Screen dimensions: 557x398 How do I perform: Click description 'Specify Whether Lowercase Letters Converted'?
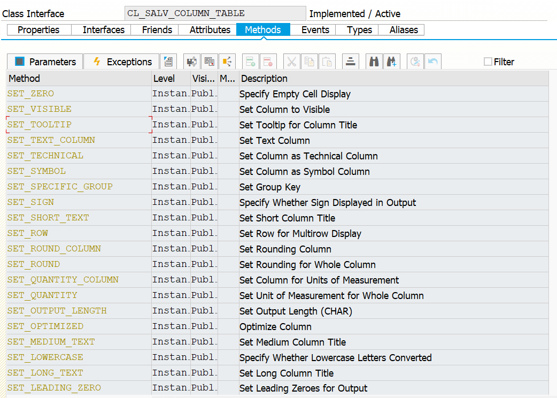point(335,357)
